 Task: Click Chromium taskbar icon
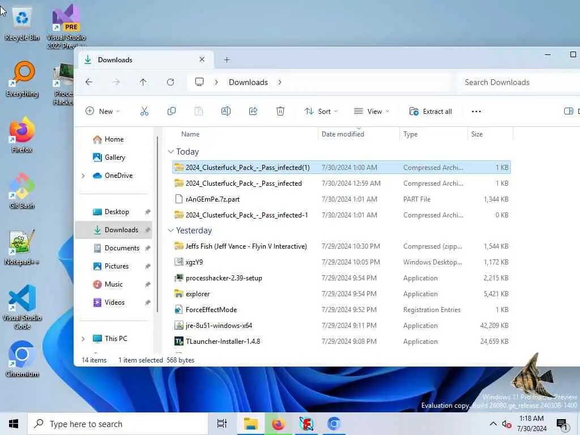(334, 424)
